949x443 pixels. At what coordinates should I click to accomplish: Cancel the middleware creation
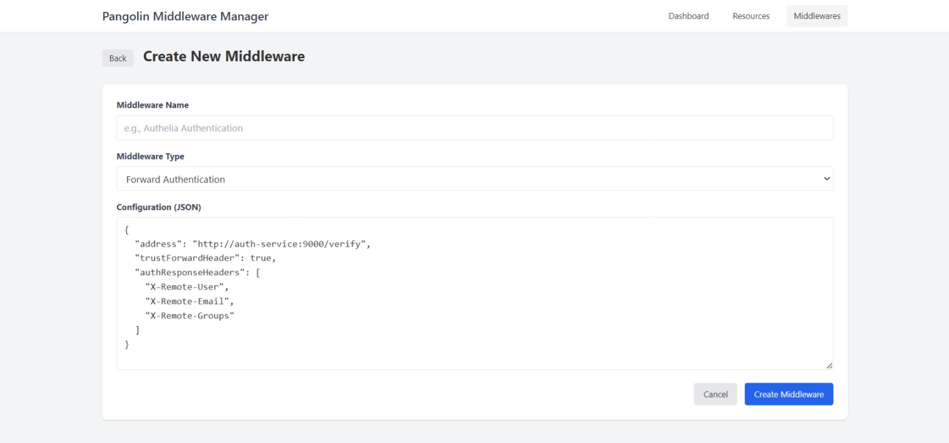click(x=715, y=394)
